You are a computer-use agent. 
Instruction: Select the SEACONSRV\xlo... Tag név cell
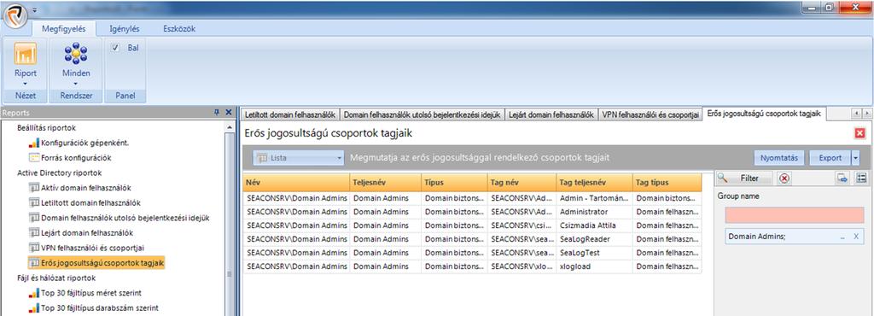[x=521, y=266]
